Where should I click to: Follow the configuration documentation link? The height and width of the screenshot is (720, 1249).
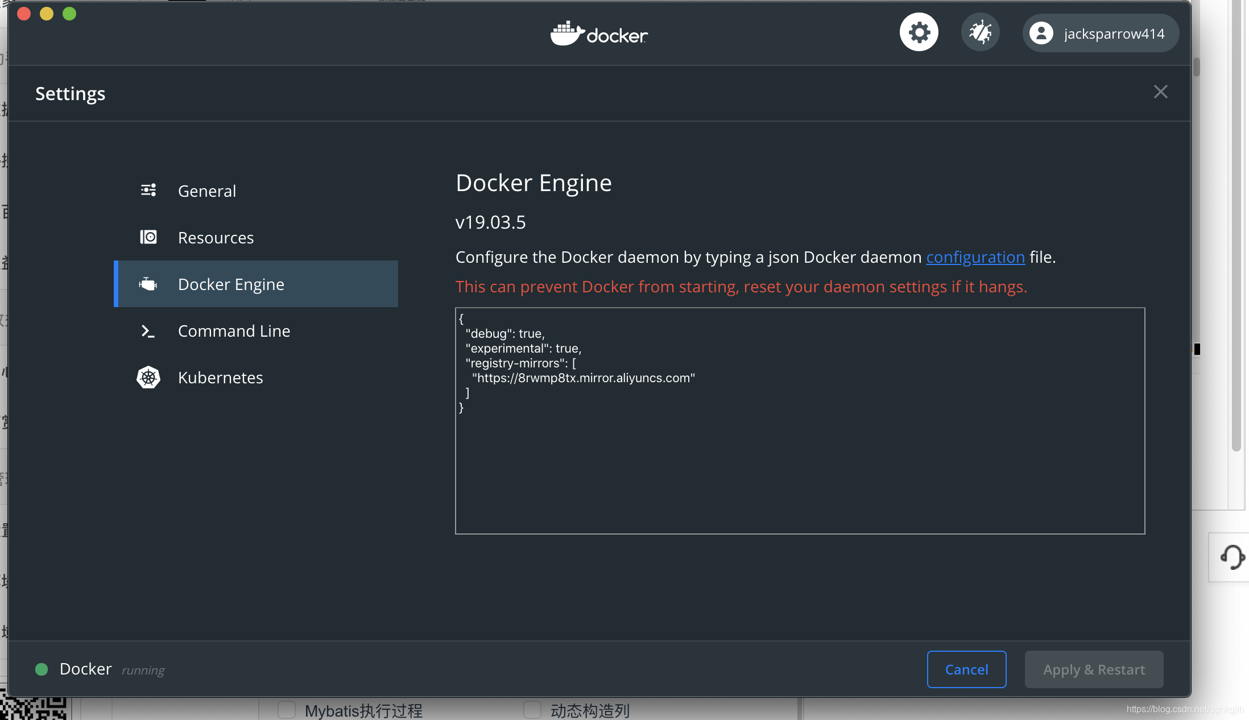point(975,257)
